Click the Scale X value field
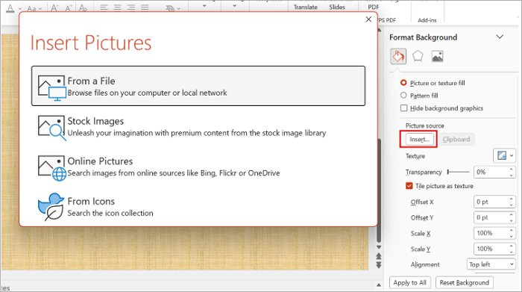The height and width of the screenshot is (292, 522). [491, 233]
